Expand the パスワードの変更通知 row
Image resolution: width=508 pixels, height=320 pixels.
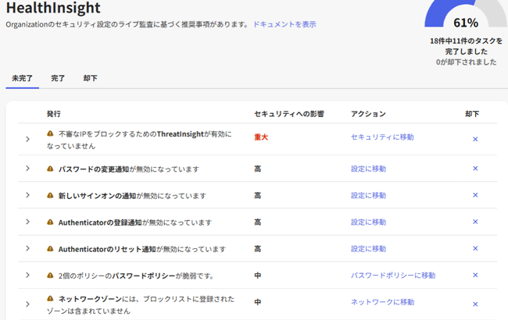27,169
